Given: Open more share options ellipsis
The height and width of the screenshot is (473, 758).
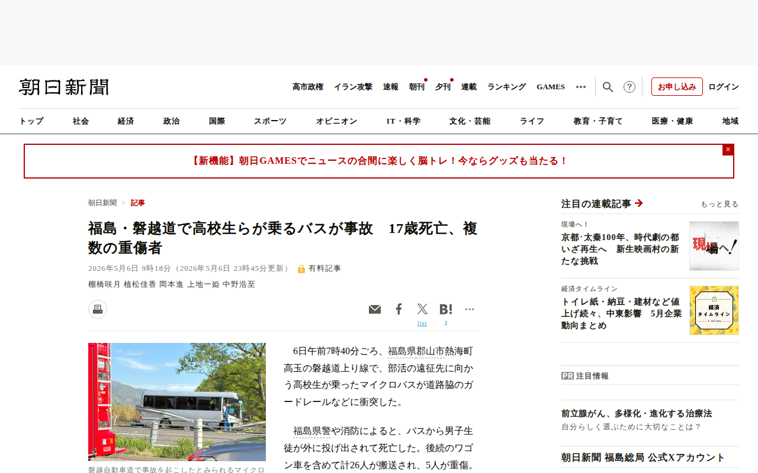Looking at the screenshot, I should [470, 309].
